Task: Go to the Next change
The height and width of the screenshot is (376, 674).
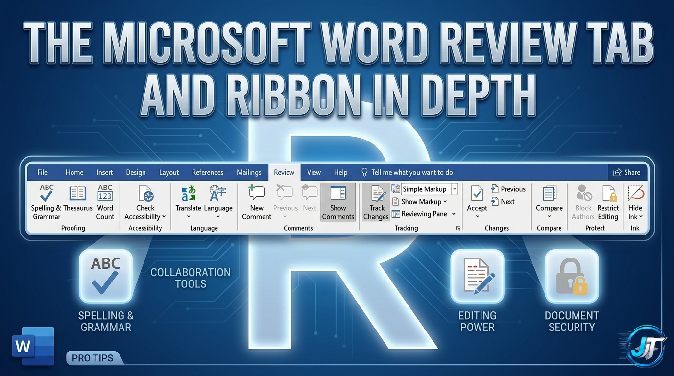Action: [503, 201]
